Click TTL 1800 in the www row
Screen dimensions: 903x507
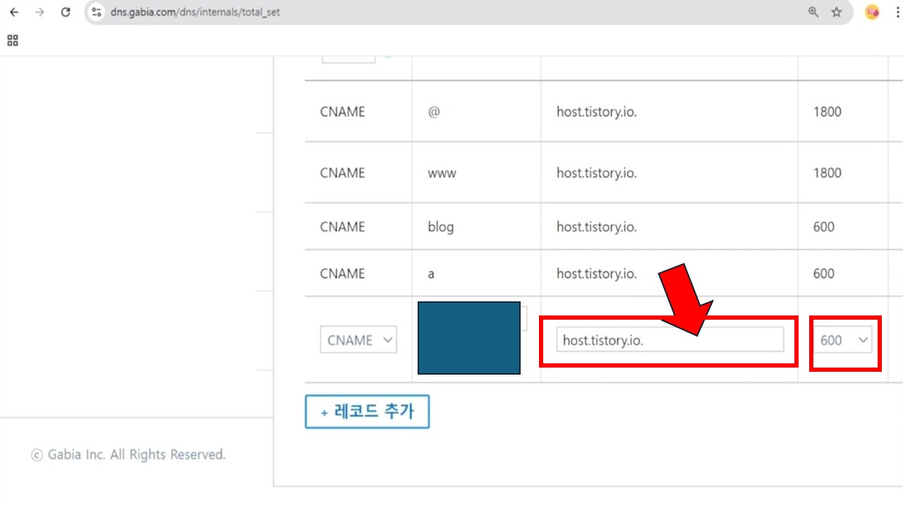(827, 173)
